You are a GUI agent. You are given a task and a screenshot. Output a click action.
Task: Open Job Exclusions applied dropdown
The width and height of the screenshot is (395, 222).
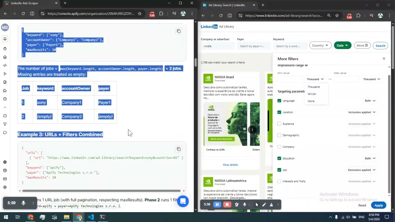point(362,170)
